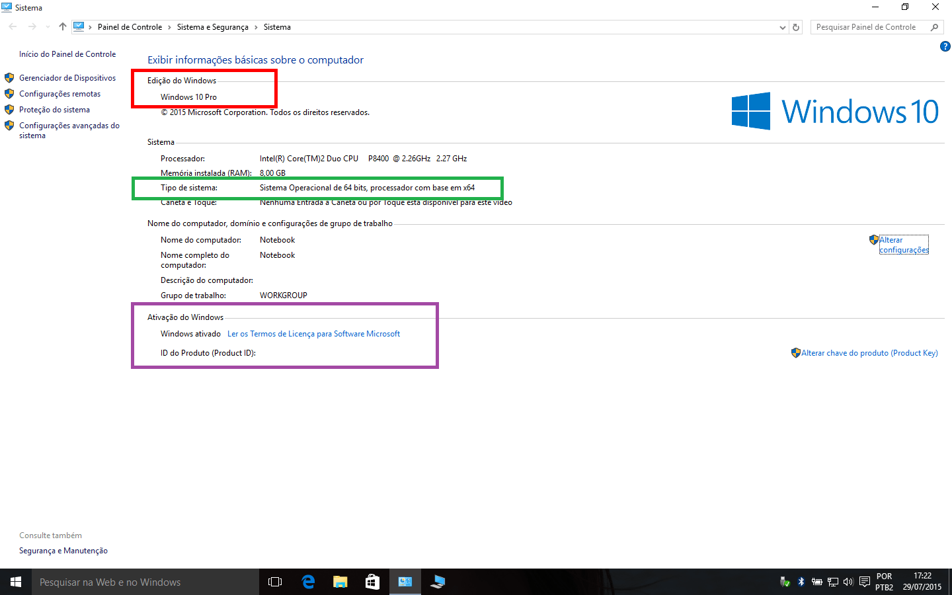Open Gerenciador de Dispositivos in the sidebar
The width and height of the screenshot is (952, 595).
point(67,78)
